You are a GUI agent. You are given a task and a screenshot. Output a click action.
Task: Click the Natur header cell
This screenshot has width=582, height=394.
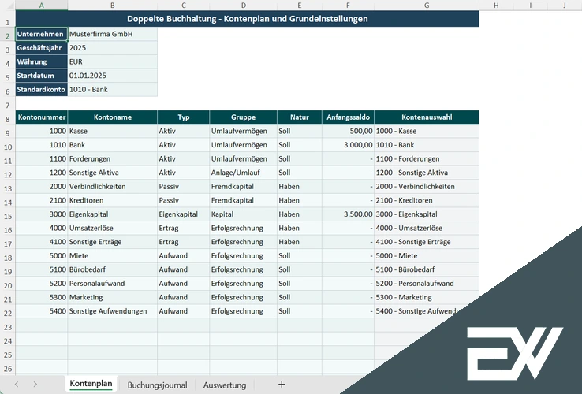[300, 117]
